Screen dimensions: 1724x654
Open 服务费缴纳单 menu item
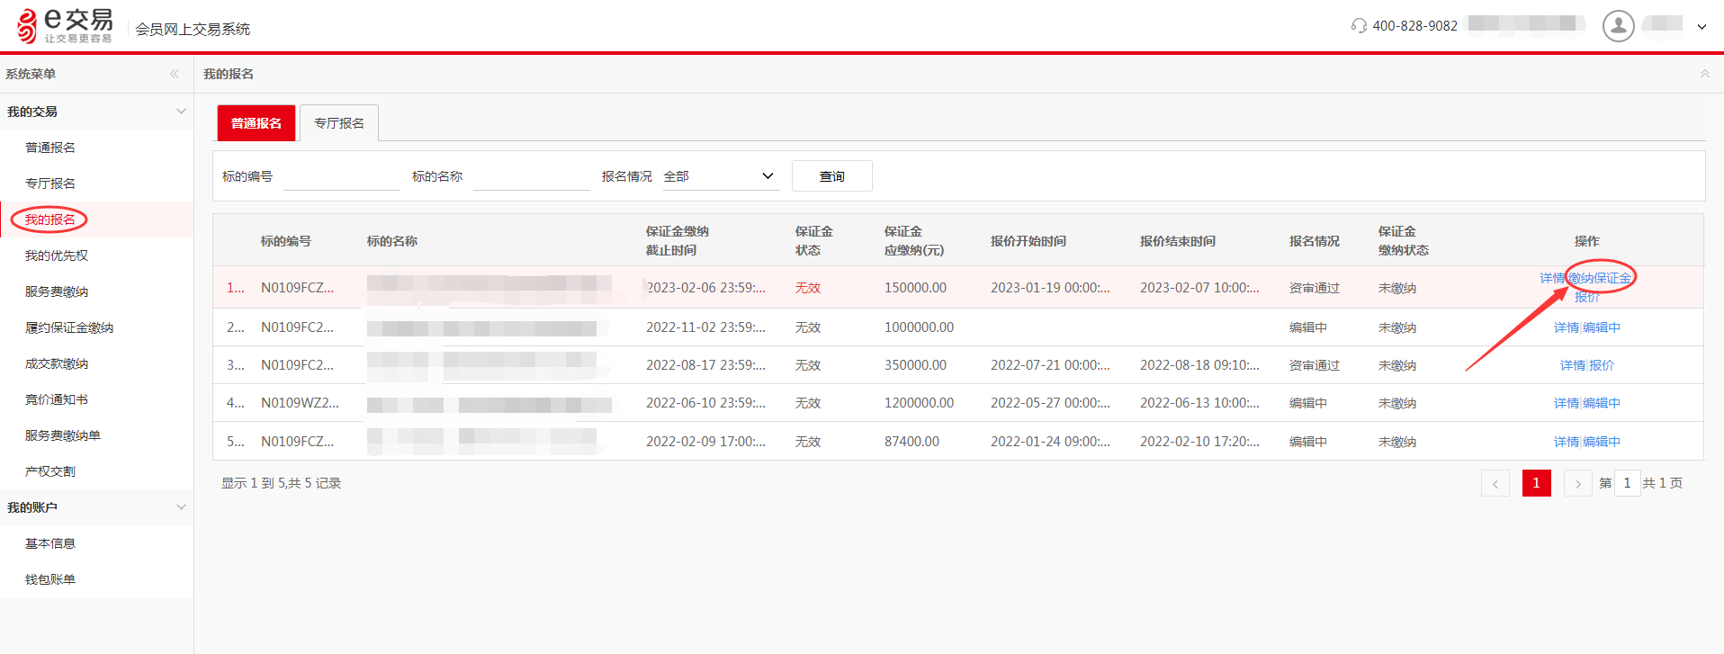pos(63,435)
